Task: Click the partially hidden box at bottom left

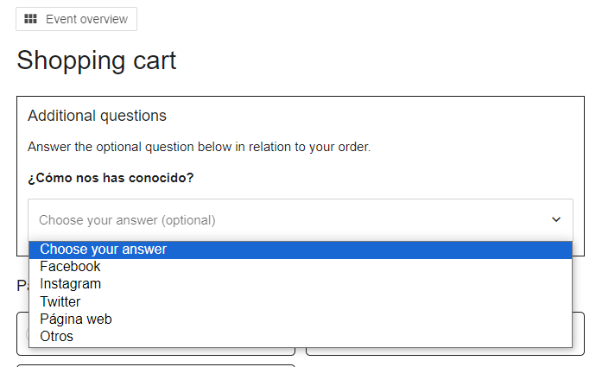Action: pos(22,341)
